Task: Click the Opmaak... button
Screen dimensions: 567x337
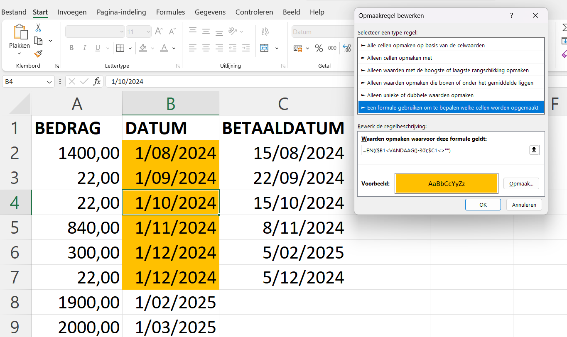Action: click(x=521, y=183)
